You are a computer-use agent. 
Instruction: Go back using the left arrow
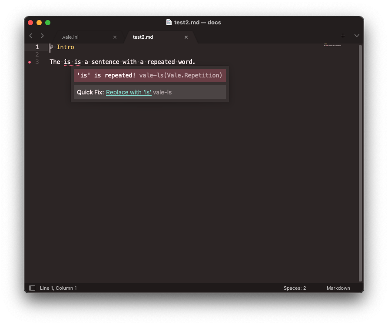pyautogui.click(x=30, y=36)
